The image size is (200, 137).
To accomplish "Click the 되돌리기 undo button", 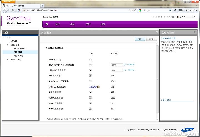I will point(152,39).
